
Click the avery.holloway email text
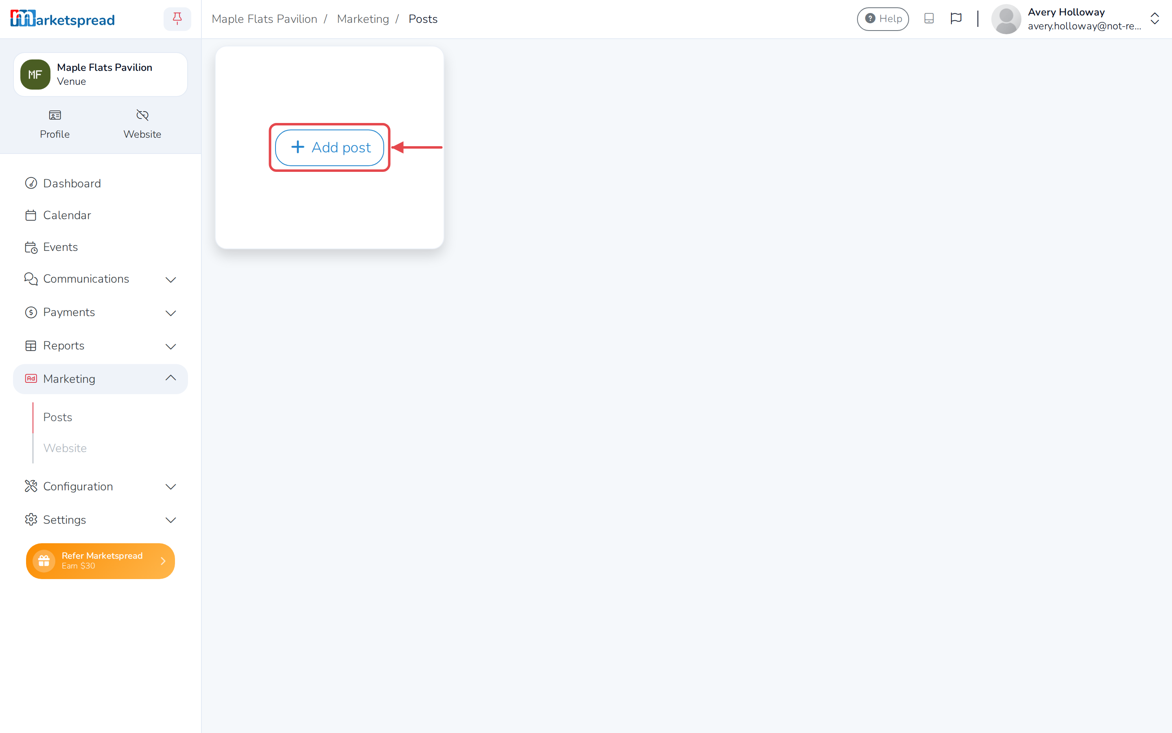click(x=1085, y=26)
